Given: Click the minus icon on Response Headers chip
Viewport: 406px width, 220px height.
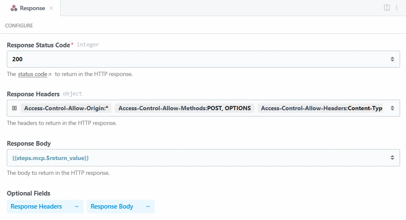Looking at the screenshot, I should (x=77, y=206).
